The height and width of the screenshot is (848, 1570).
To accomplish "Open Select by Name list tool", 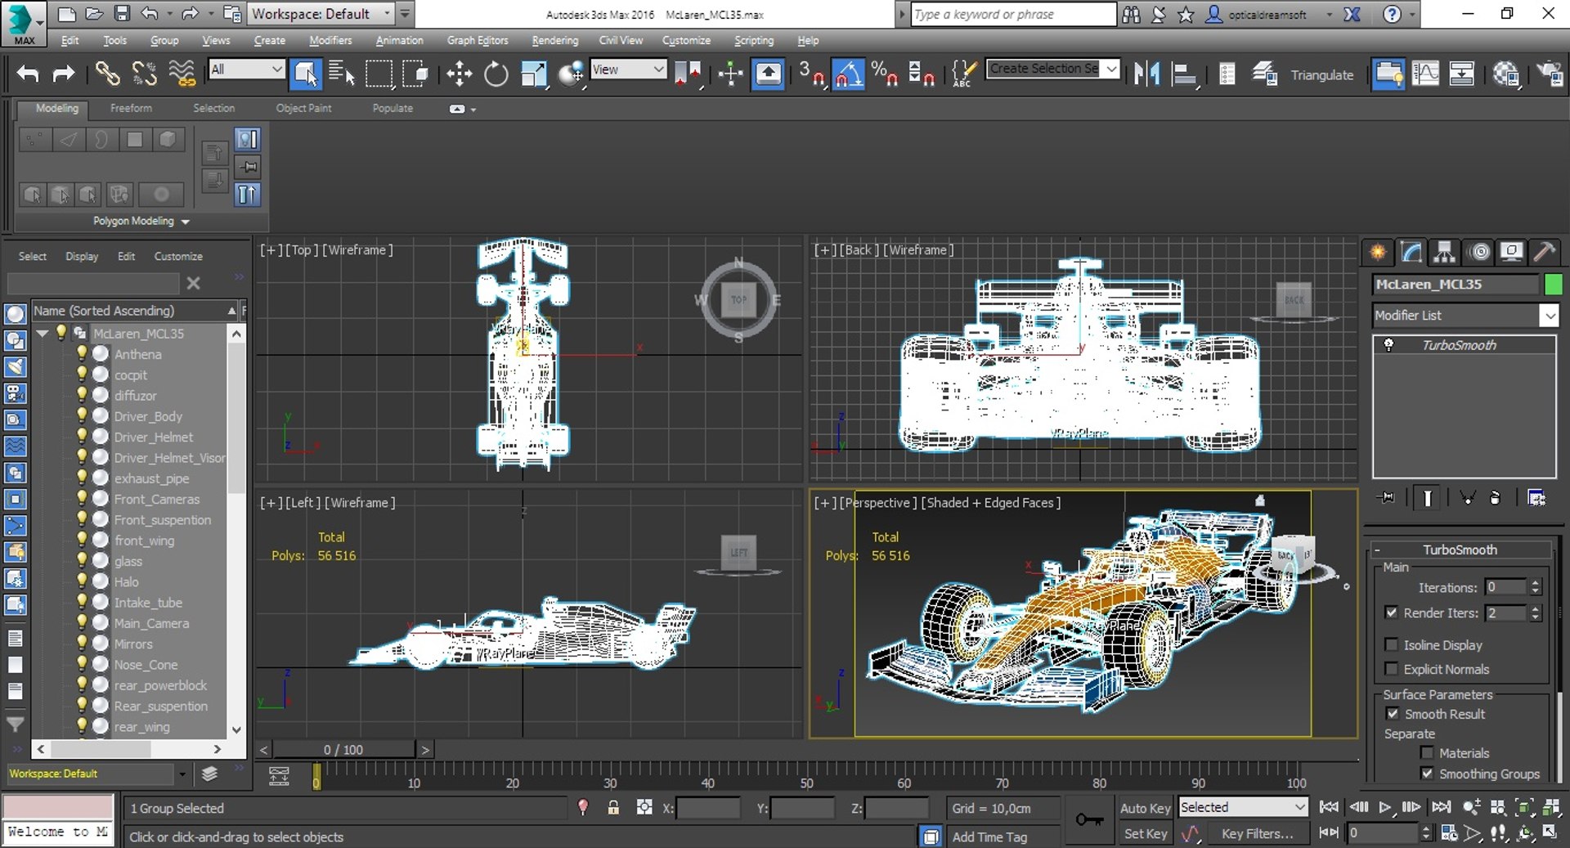I will [341, 74].
